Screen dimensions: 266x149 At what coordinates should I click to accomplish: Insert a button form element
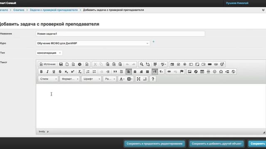point(209,65)
